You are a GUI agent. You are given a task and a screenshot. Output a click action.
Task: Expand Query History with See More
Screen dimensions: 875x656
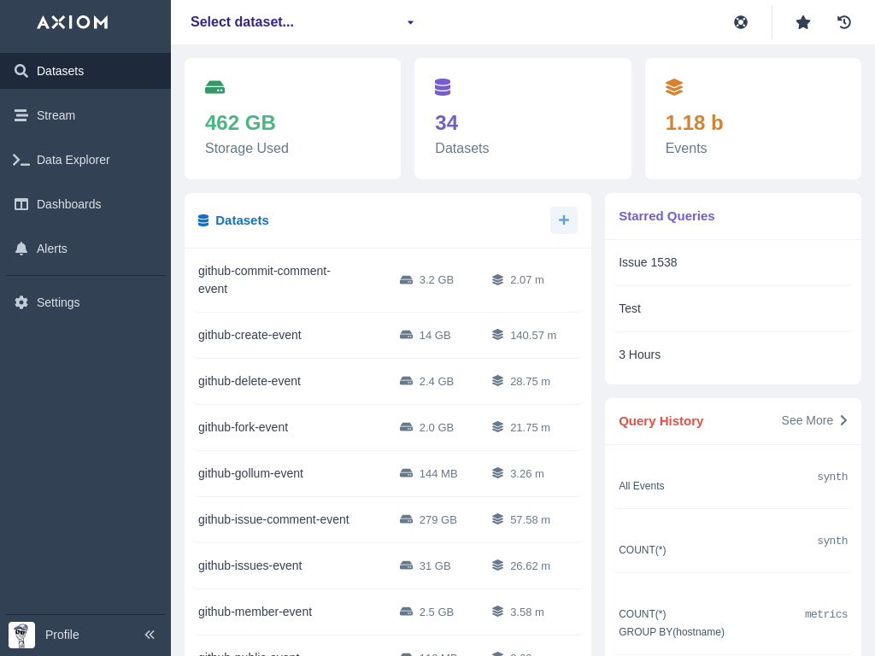pyautogui.click(x=813, y=420)
